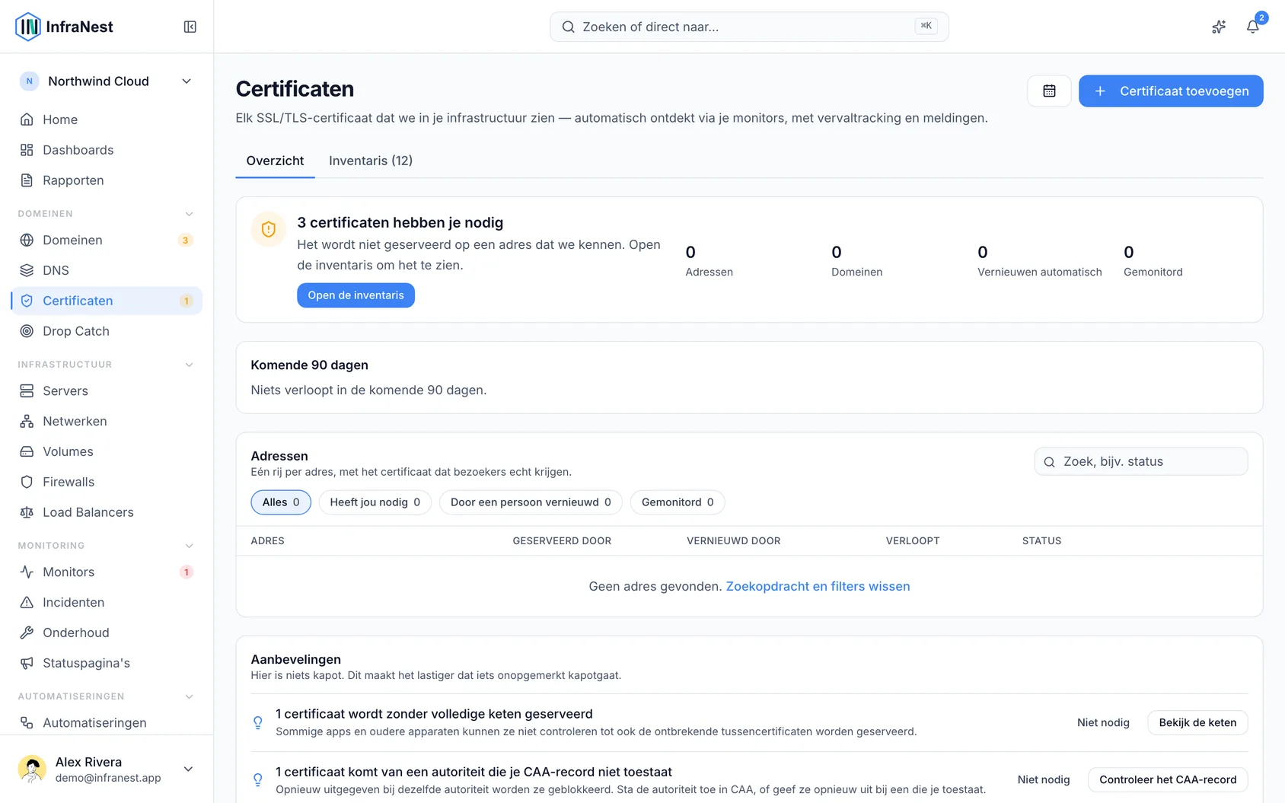1285x803 pixels.
Task: Navigate to Domeinen
Action: (107, 240)
